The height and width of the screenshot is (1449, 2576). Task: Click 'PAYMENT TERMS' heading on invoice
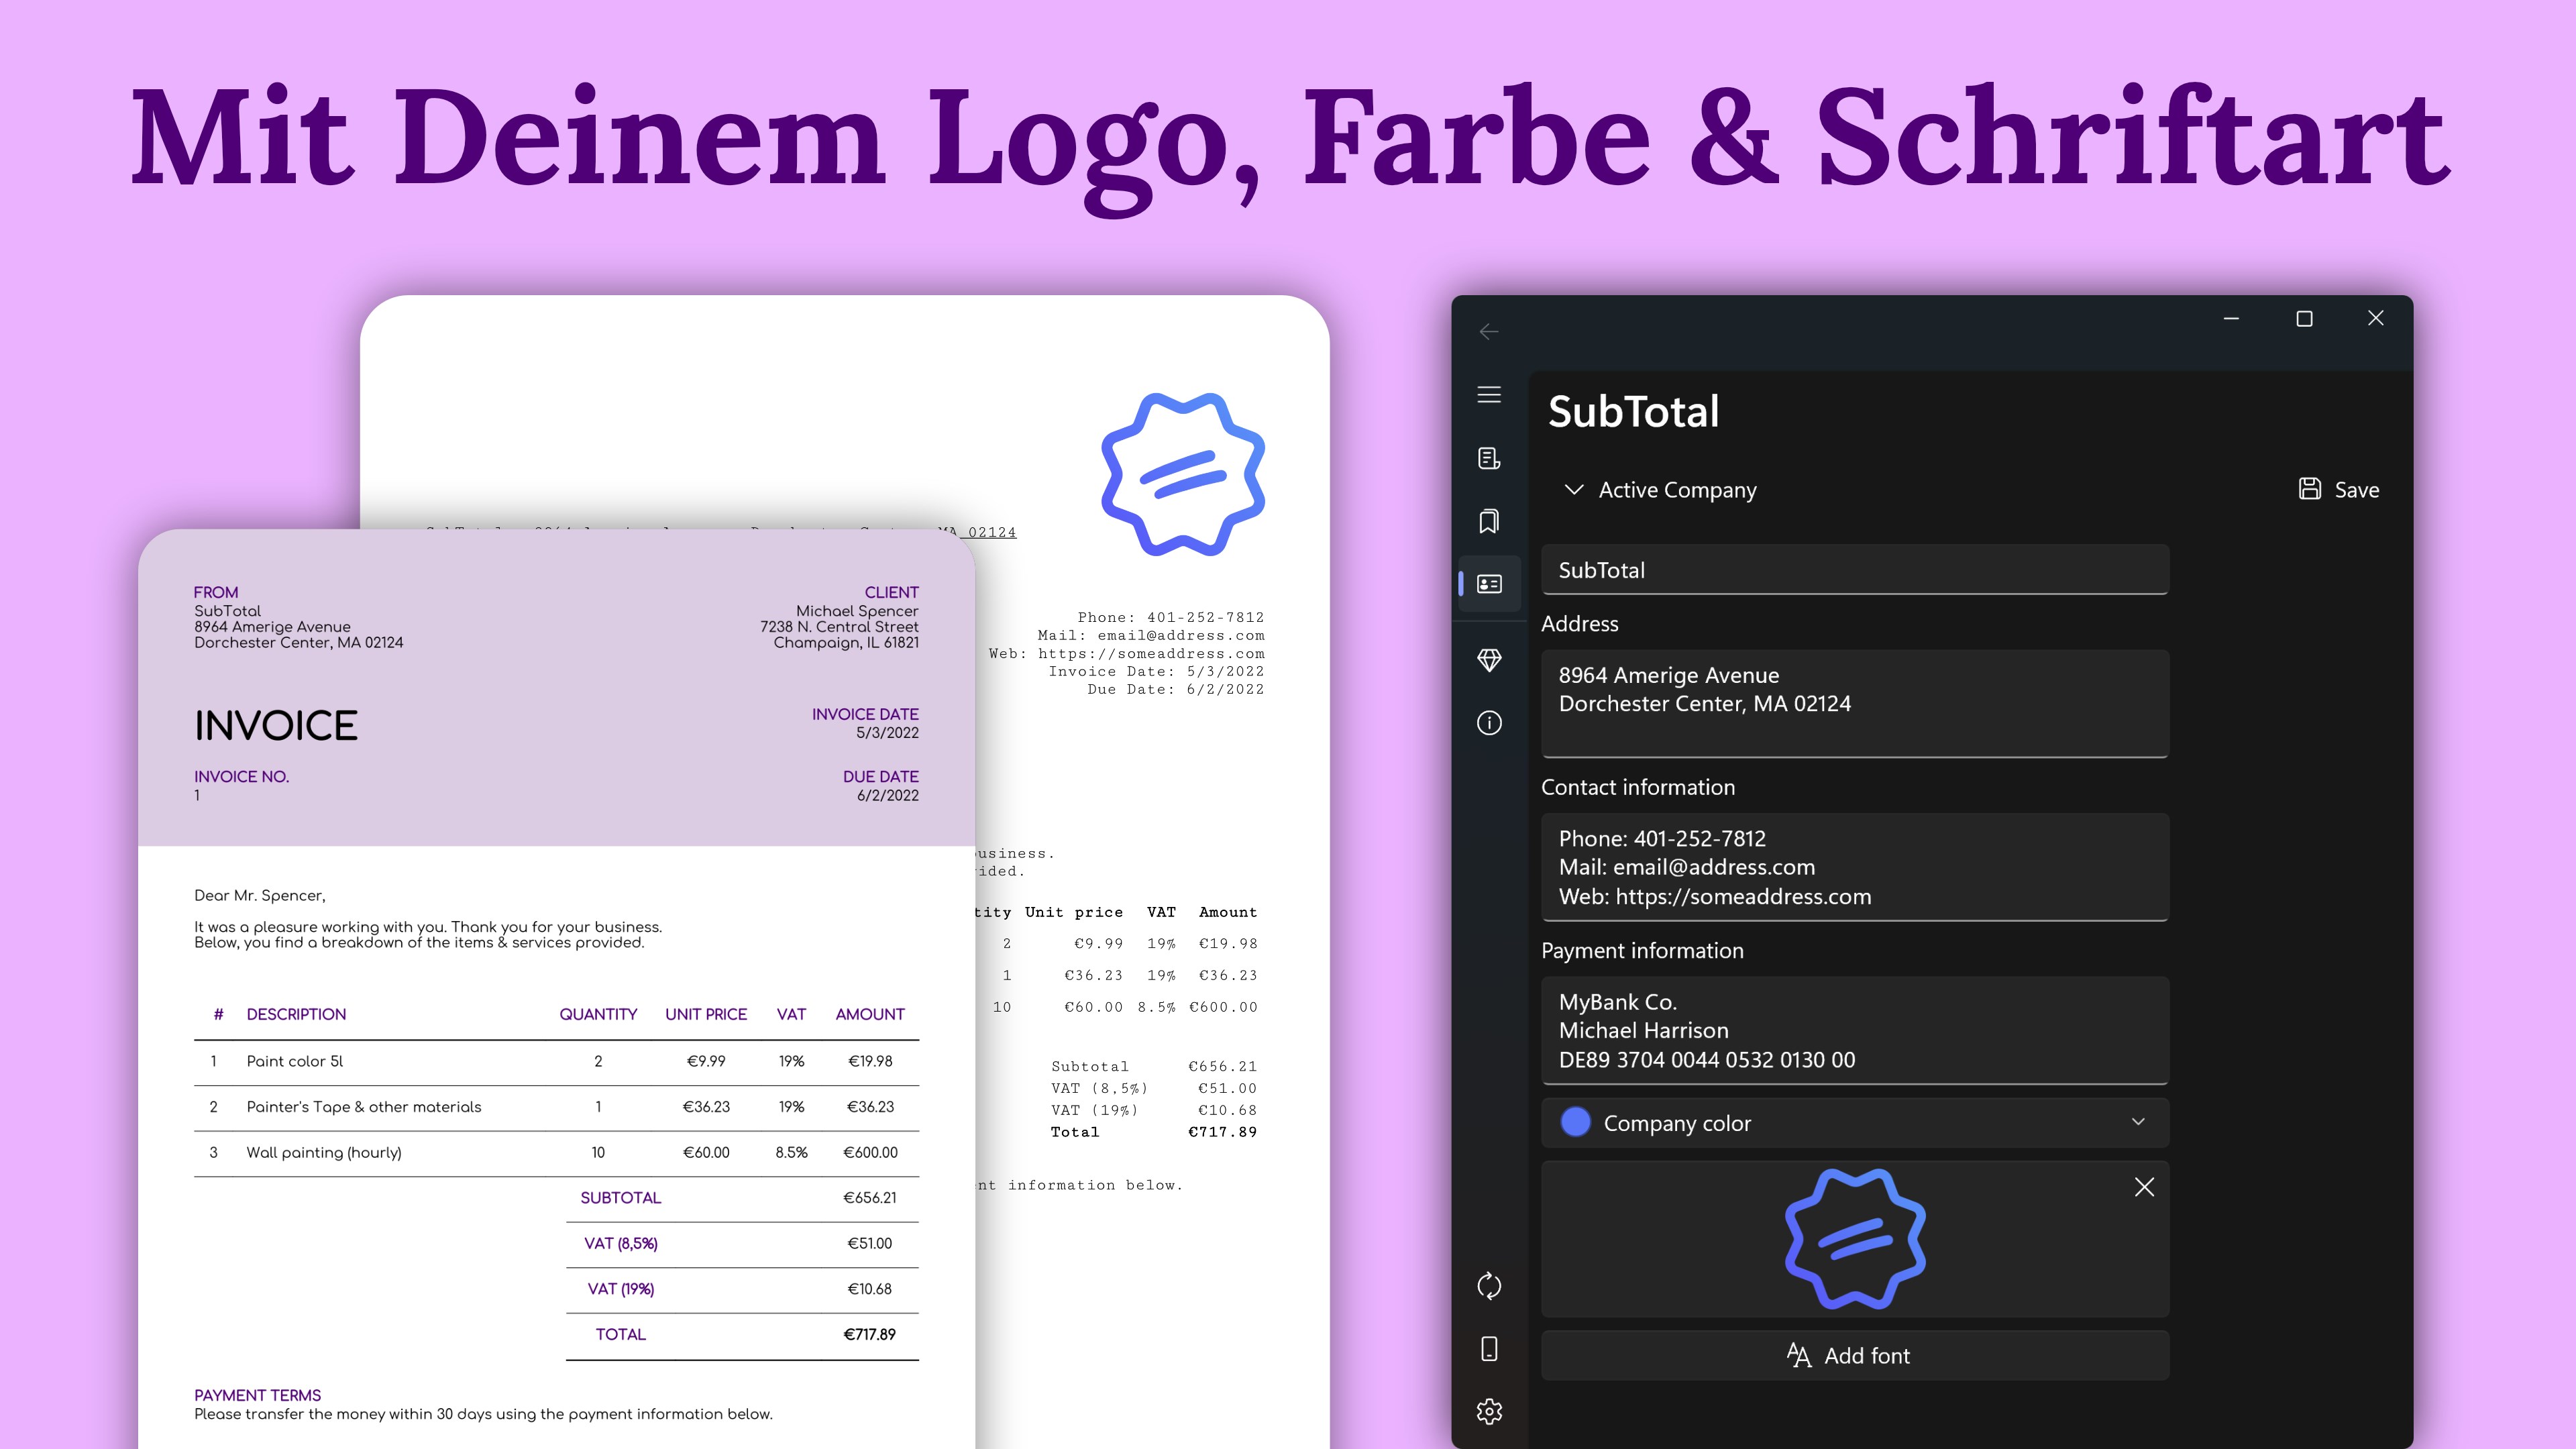pyautogui.click(x=257, y=1396)
